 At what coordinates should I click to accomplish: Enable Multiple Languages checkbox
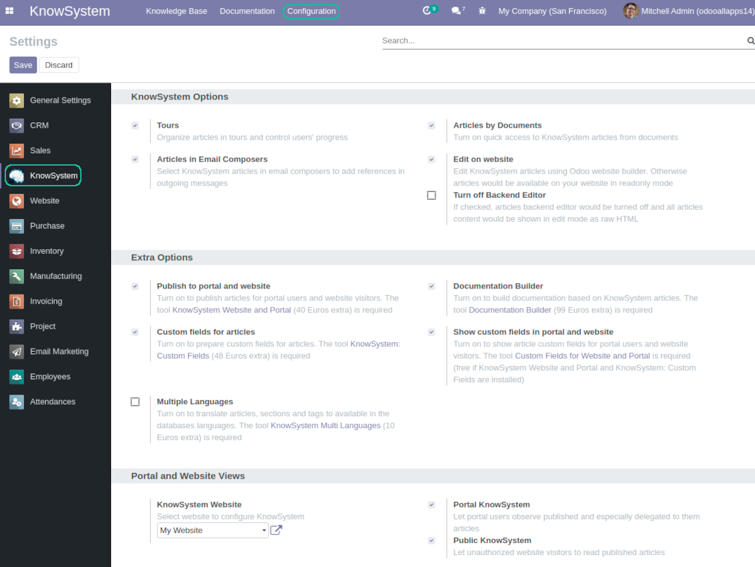click(135, 401)
